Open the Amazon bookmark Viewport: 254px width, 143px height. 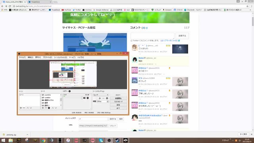pos(167,10)
